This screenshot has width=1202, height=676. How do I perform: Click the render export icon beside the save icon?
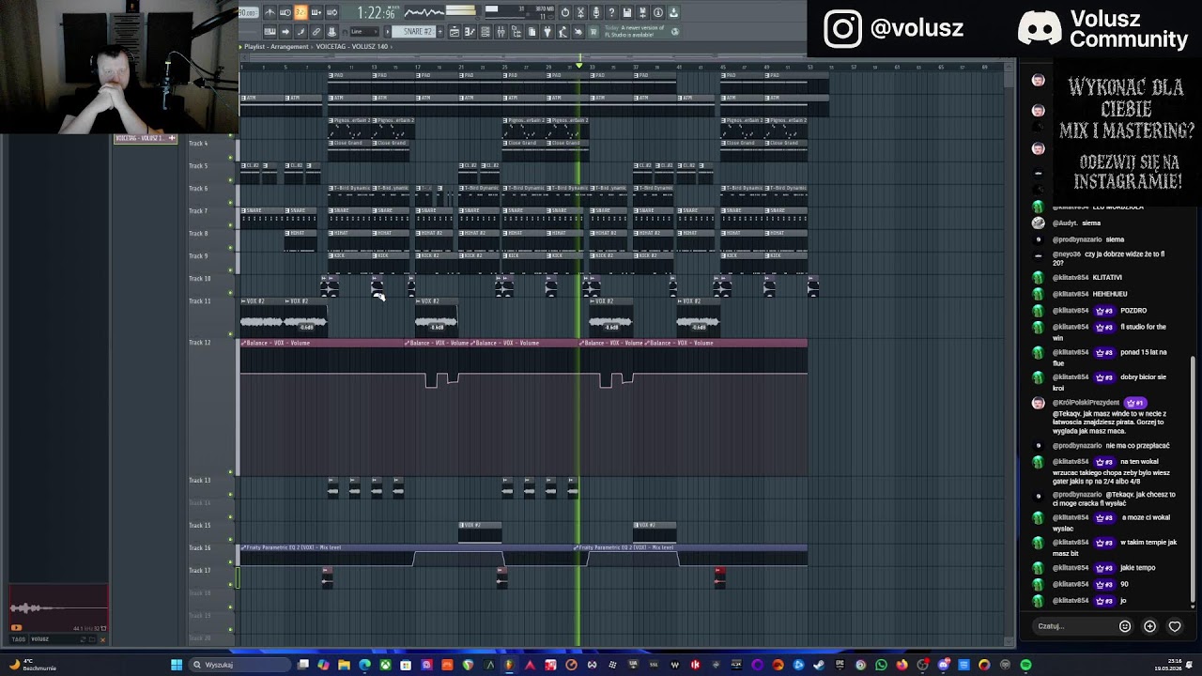[642, 12]
